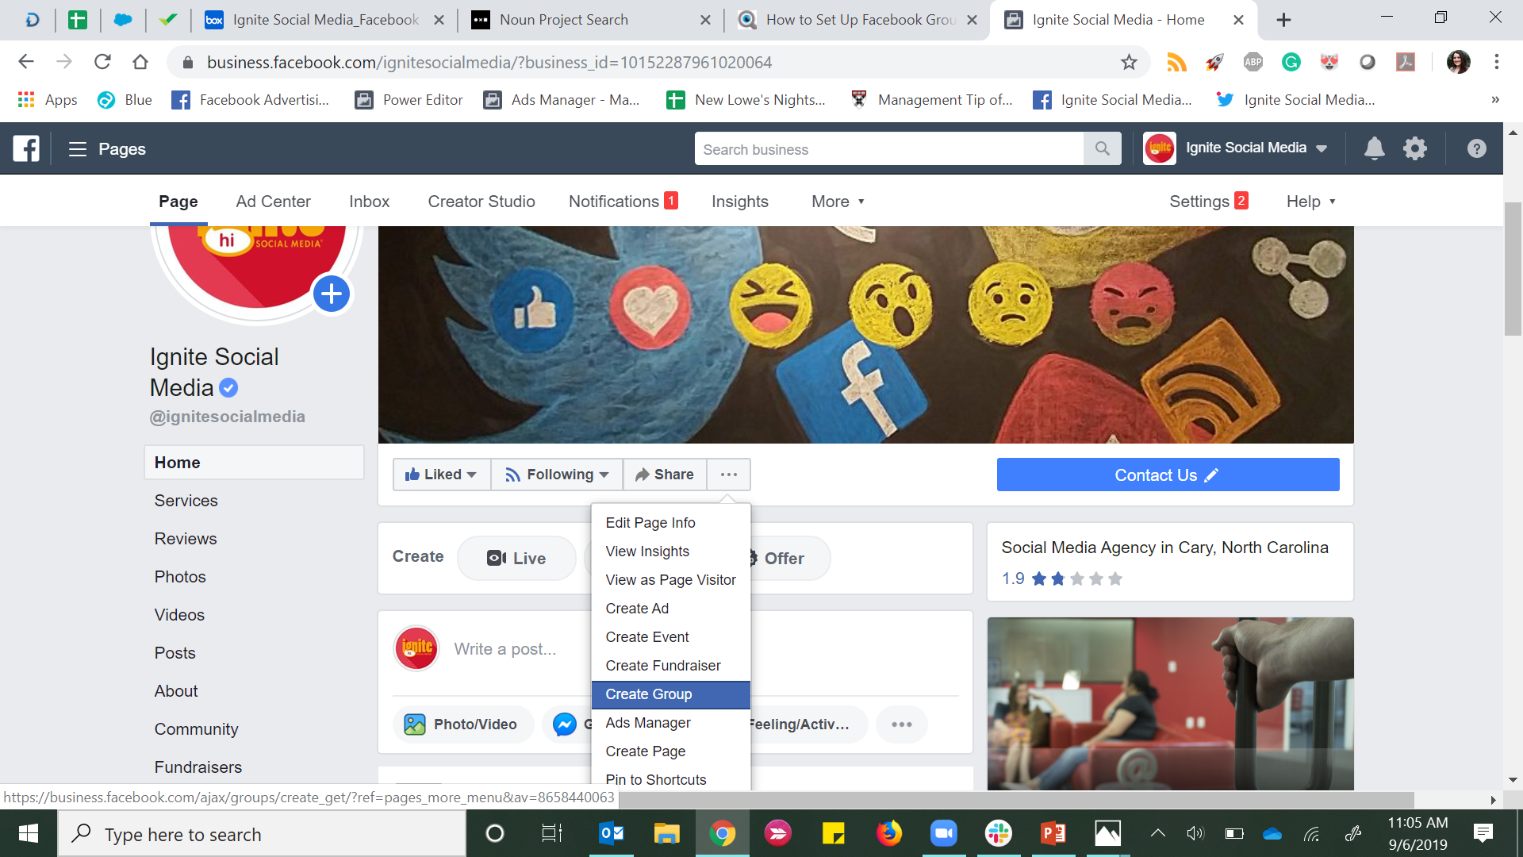Open Creator Studio tab
The width and height of the screenshot is (1523, 857).
pyautogui.click(x=481, y=202)
